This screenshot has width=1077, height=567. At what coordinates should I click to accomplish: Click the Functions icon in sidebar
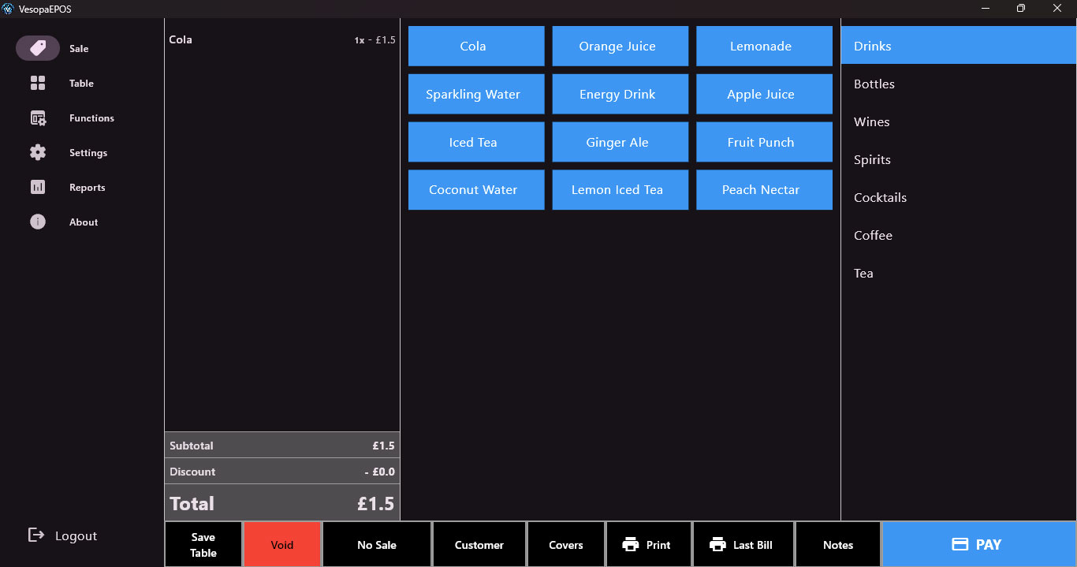click(38, 118)
